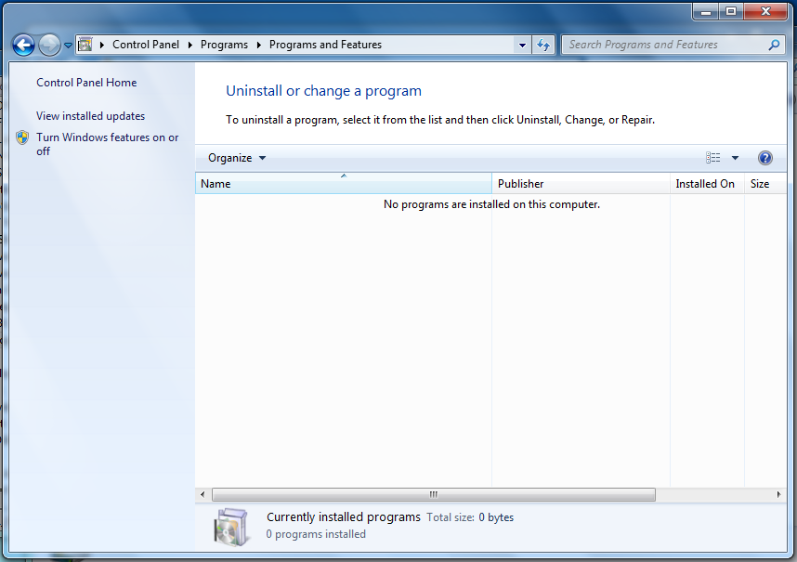Open recent pages dropdown beside Forward arrow

pos(68,46)
